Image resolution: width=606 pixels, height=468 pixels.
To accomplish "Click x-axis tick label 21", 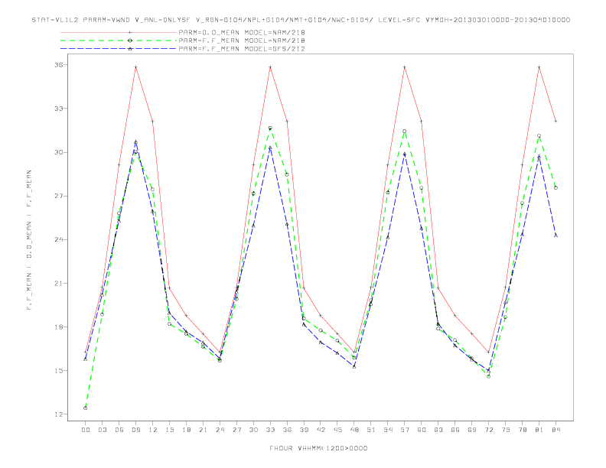I will 203,430.
